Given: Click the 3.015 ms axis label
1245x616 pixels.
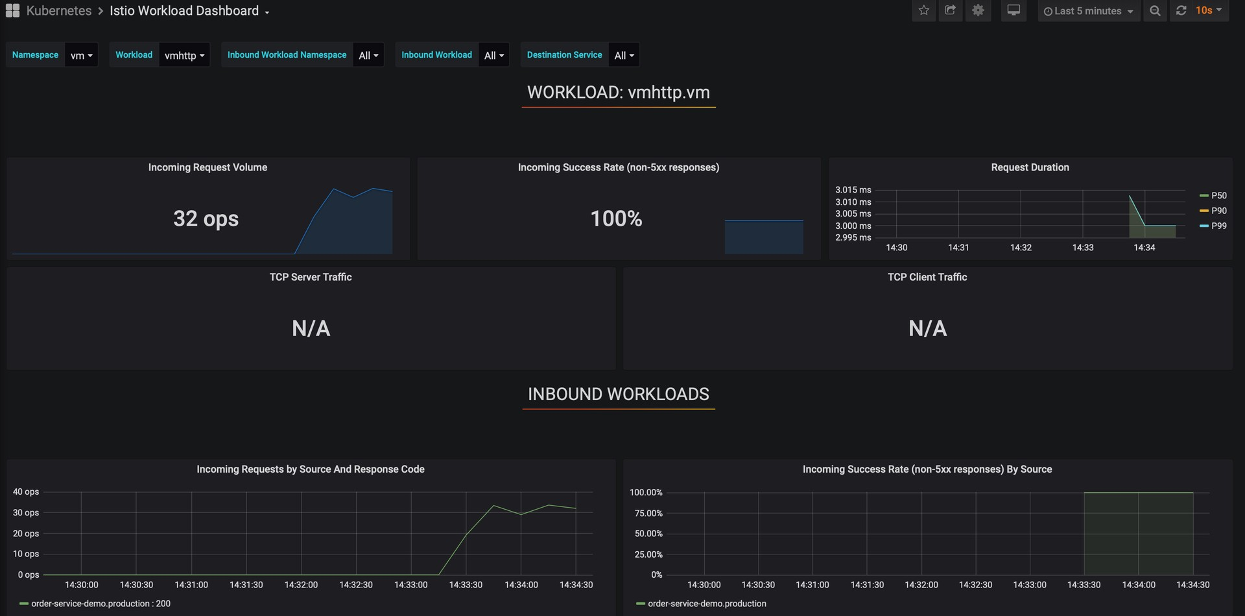Looking at the screenshot, I should pos(853,190).
